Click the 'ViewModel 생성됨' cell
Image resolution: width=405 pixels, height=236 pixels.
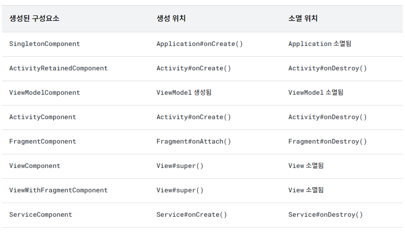point(184,92)
